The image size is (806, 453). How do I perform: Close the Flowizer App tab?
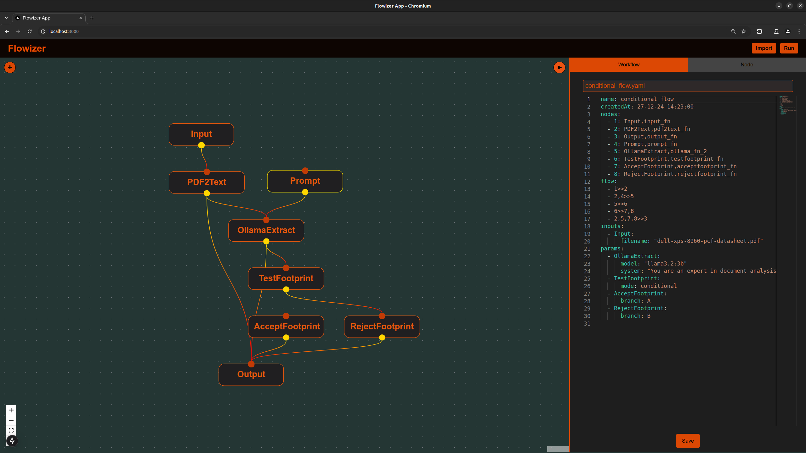(x=81, y=18)
